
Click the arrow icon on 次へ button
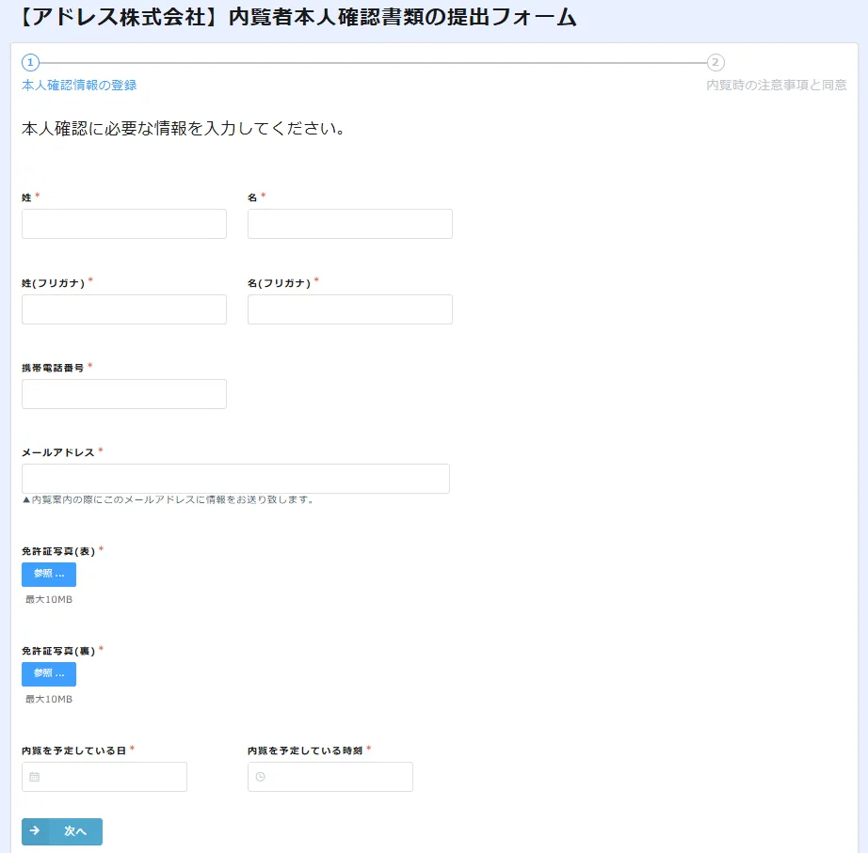(x=35, y=831)
